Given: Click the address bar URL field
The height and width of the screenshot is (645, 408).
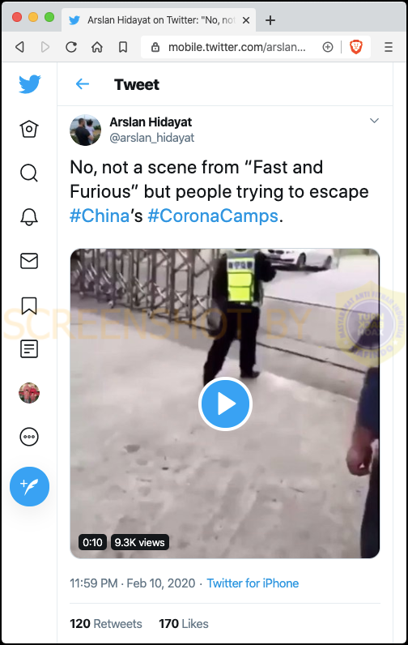Looking at the screenshot, I should [x=237, y=47].
